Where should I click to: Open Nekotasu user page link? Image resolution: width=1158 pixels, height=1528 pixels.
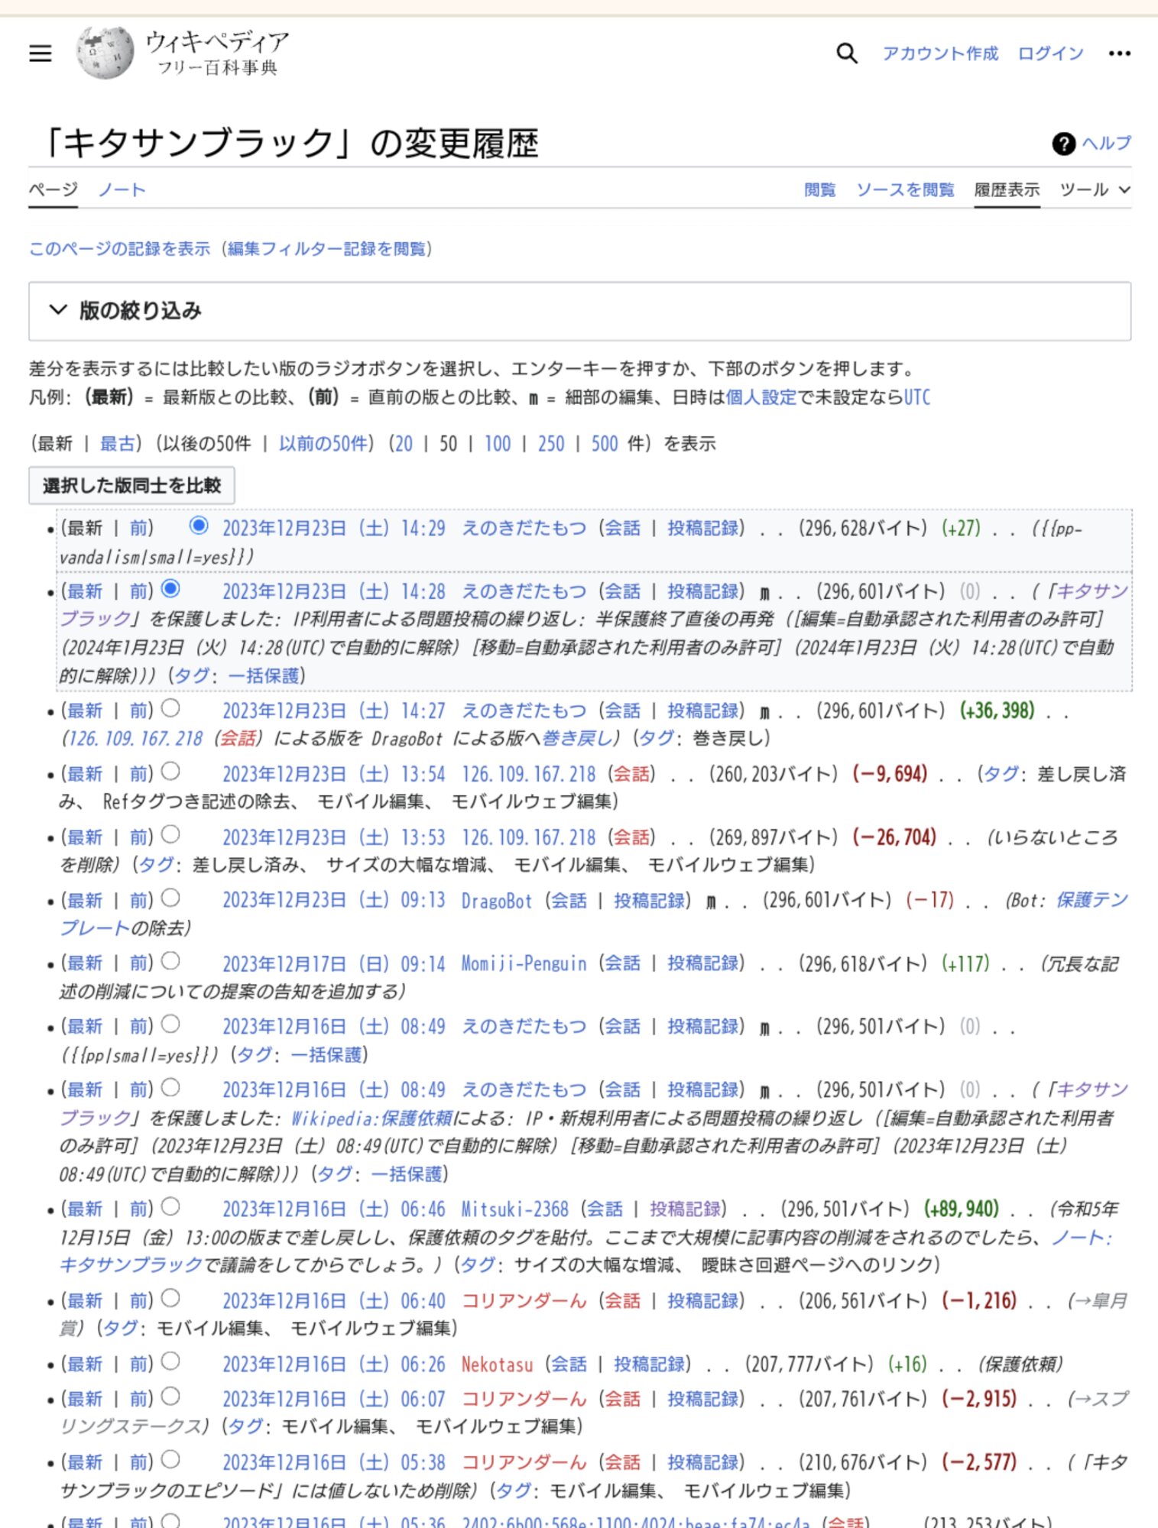(x=497, y=1365)
